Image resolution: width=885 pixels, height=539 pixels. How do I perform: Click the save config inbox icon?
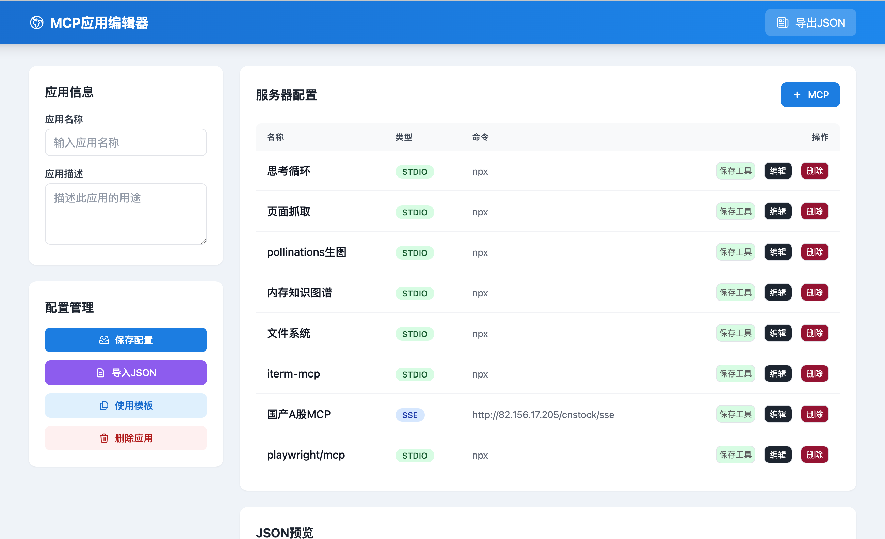point(104,340)
